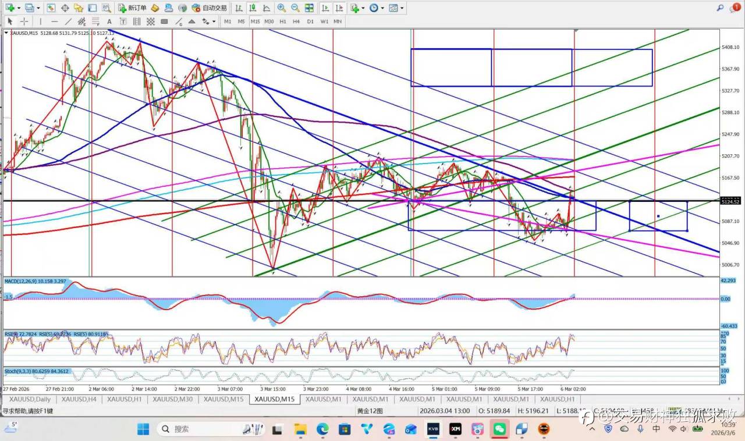Zoom in on the chart
The height and width of the screenshot is (441, 745).
point(281,8)
